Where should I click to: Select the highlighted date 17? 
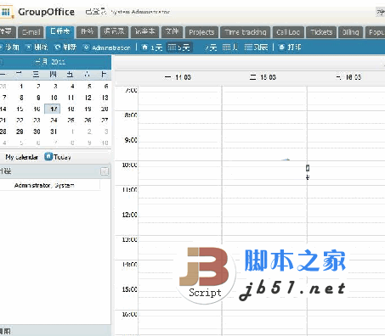(x=53, y=109)
